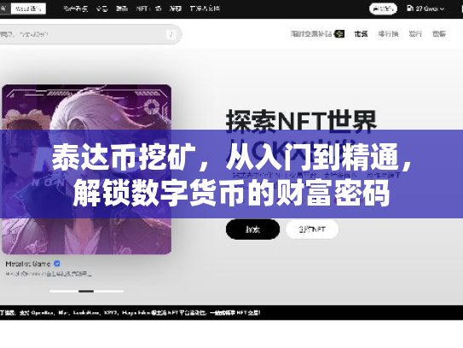The height and width of the screenshot is (348, 463).
Task: Select the dark active carousel indicator segment
Action: (86, 292)
